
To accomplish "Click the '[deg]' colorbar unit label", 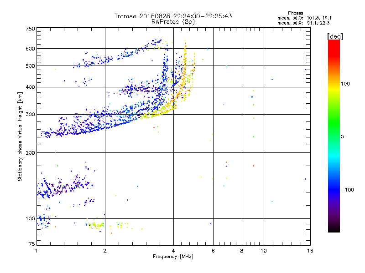I will pyautogui.click(x=335, y=36).
